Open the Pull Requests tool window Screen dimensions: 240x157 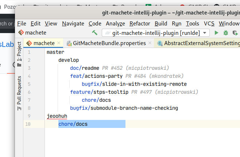(19, 93)
